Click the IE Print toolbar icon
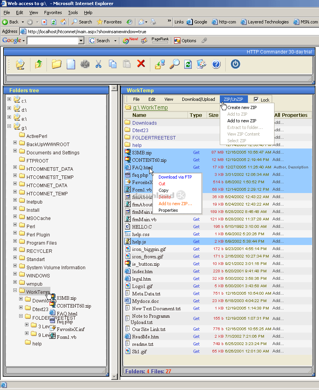The height and width of the screenshot is (390, 319). click(153, 22)
